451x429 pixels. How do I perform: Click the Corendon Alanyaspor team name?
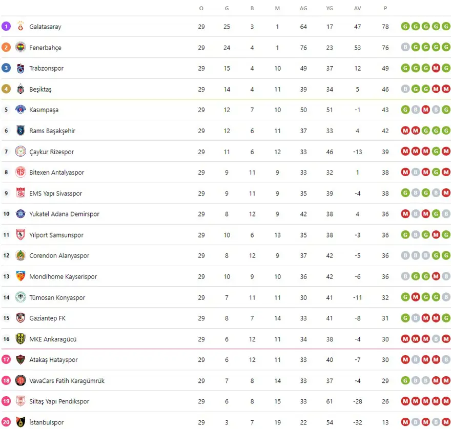click(x=59, y=255)
